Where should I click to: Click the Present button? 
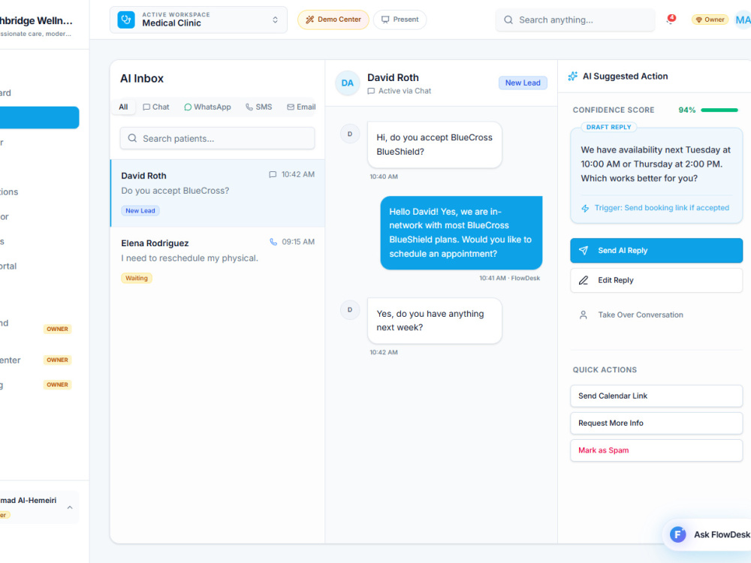[x=400, y=20]
